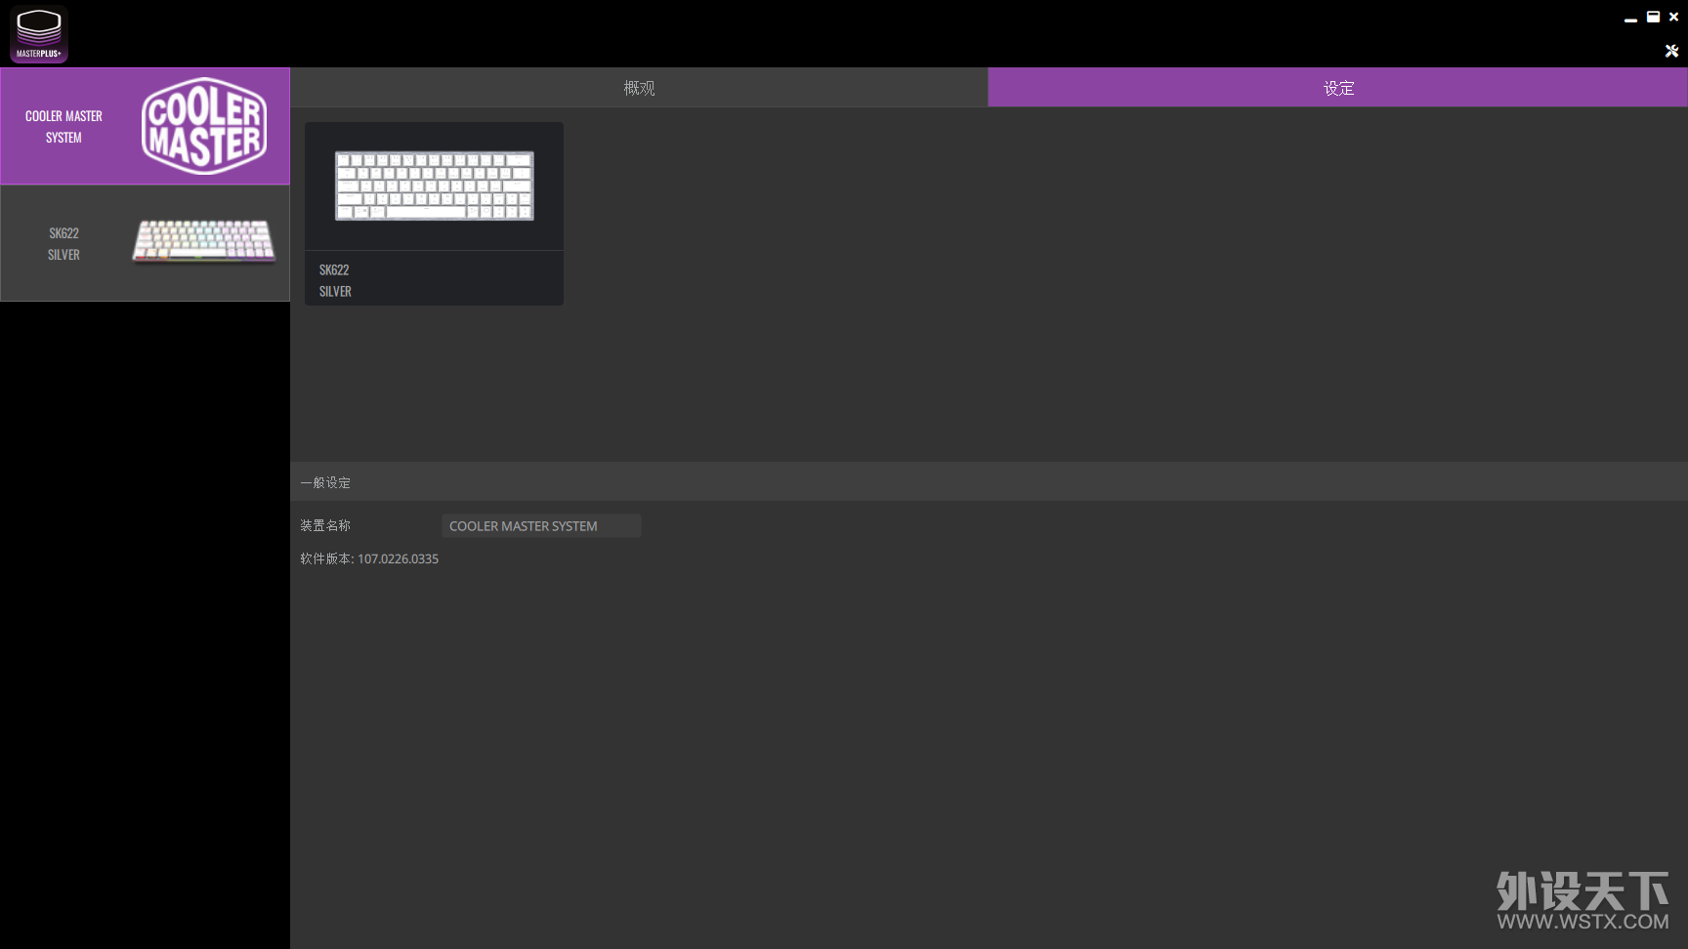Screen dimensions: 1688x949
Task: Click software version text 107.0226.0335
Action: coord(398,559)
